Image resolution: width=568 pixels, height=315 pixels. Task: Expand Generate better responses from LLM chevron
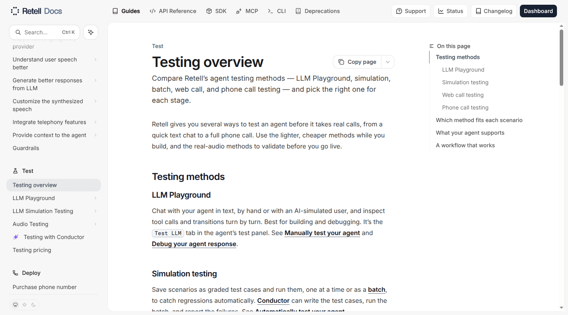95,80
